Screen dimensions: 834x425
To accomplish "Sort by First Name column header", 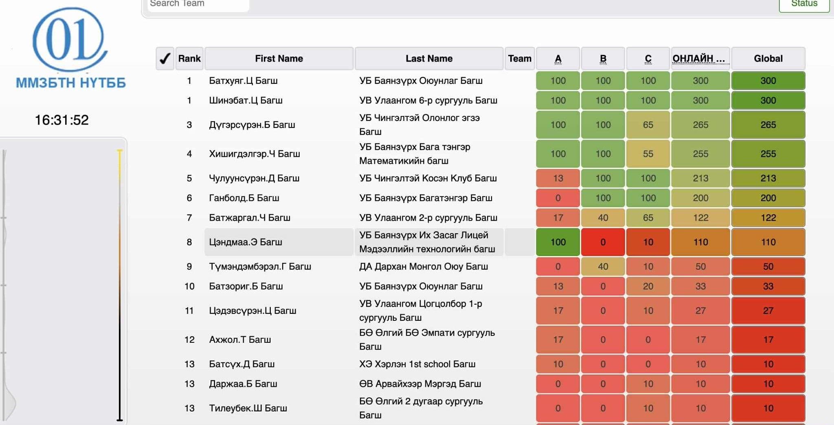I will (279, 59).
